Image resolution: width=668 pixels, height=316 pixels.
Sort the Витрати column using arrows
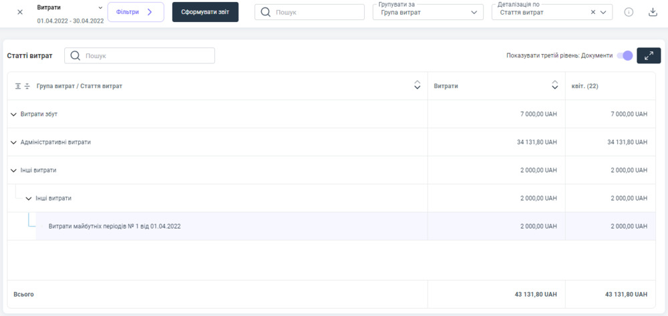[554, 85]
